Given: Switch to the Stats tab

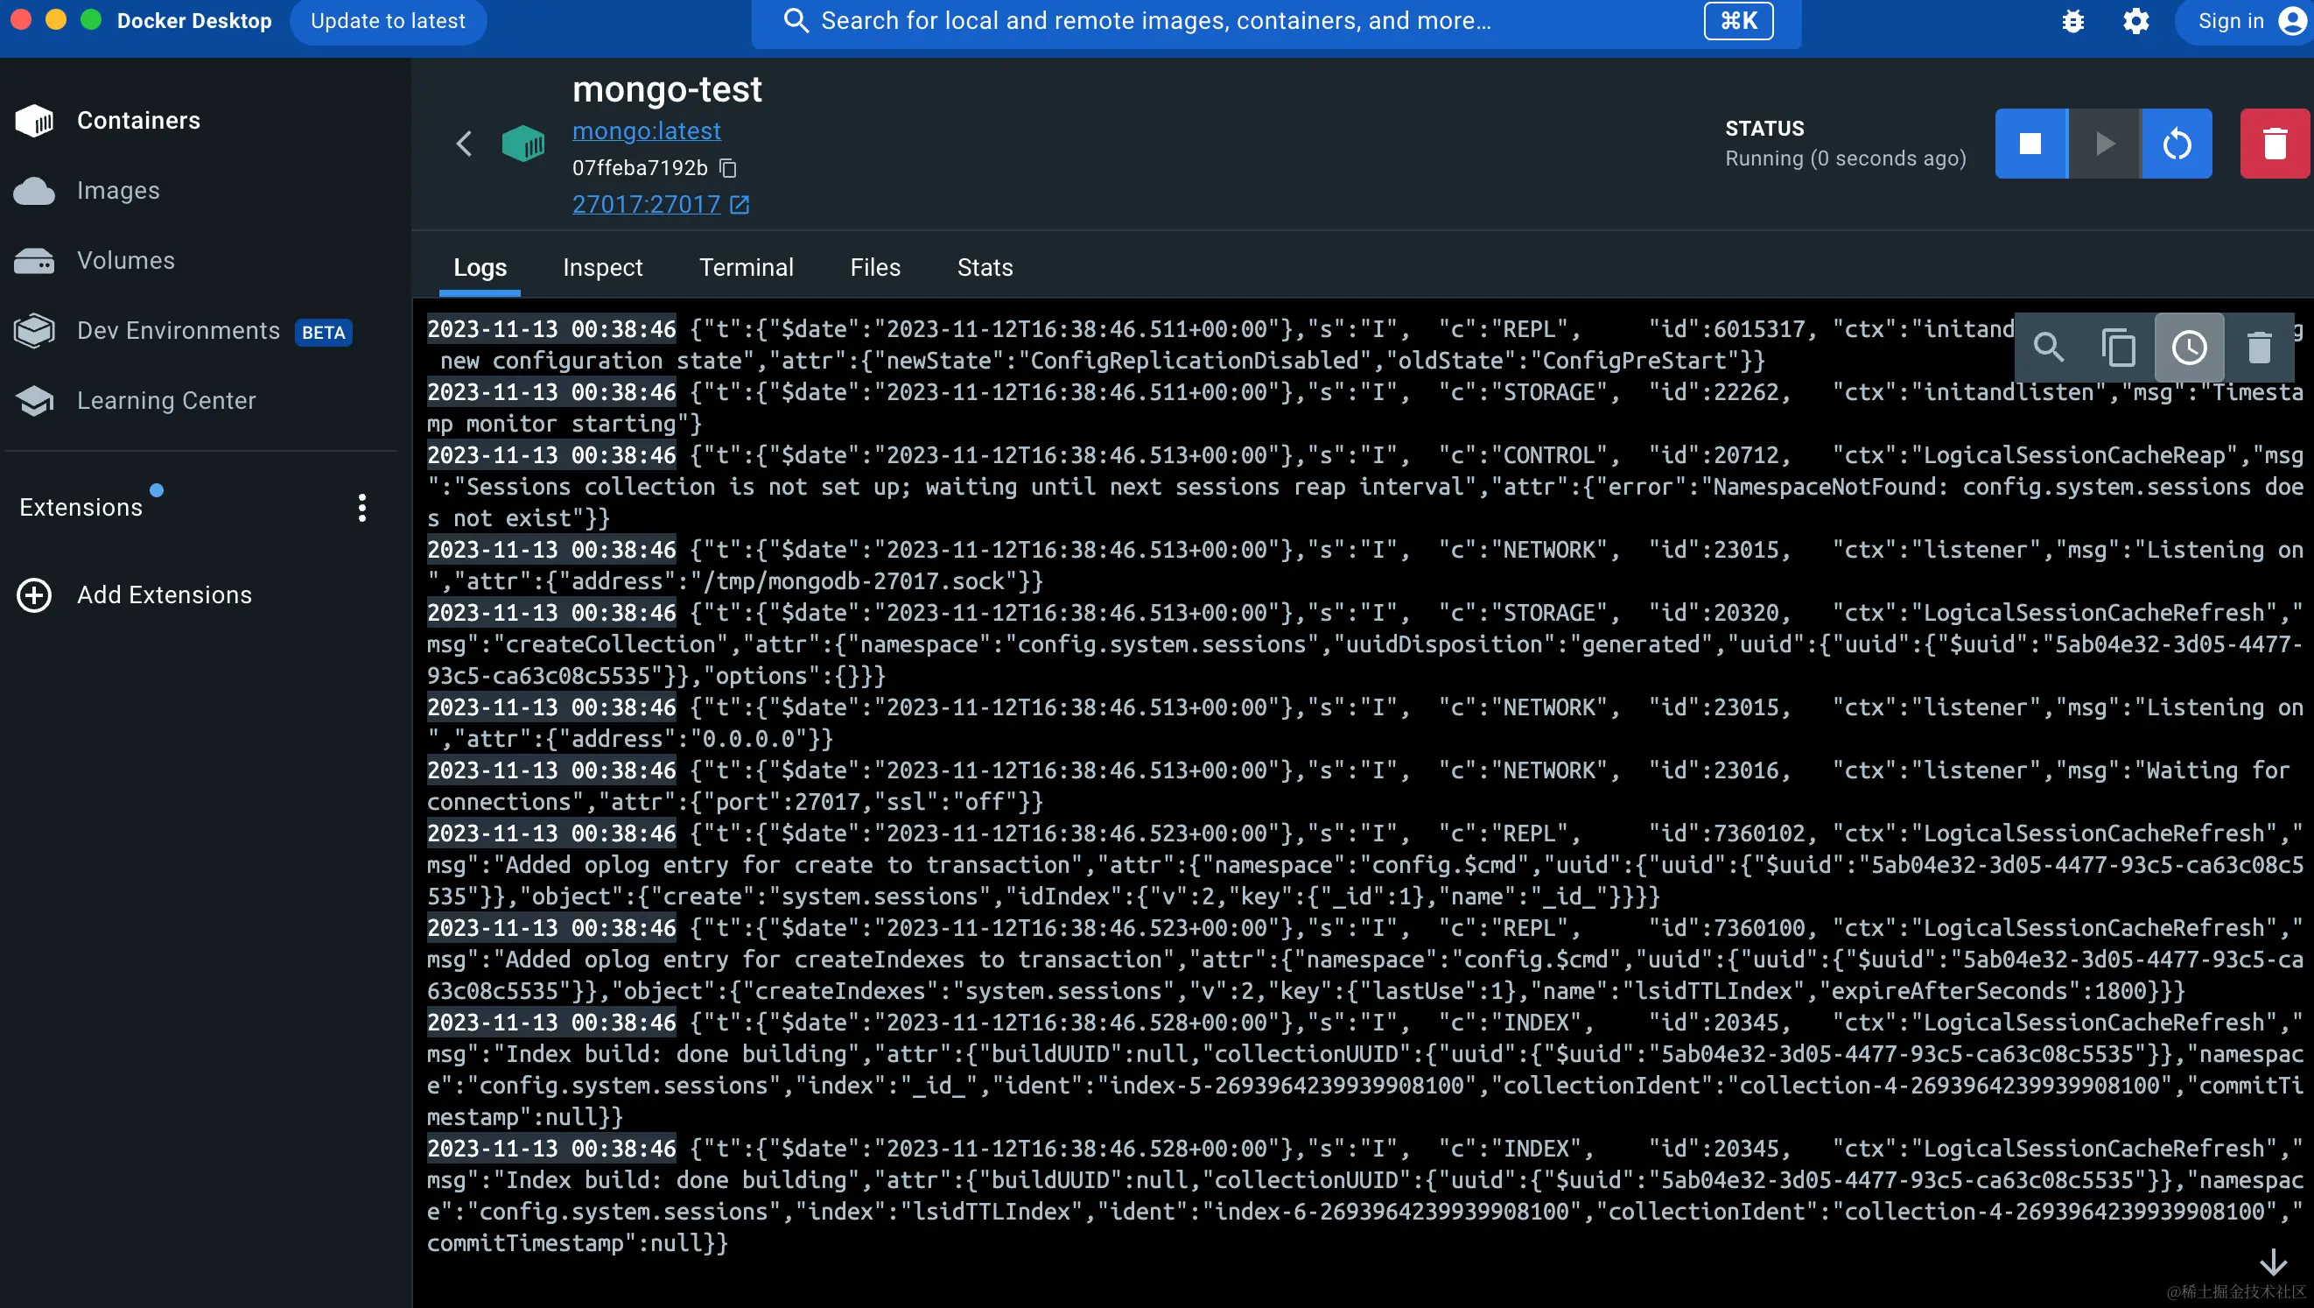Looking at the screenshot, I should click(x=985, y=268).
